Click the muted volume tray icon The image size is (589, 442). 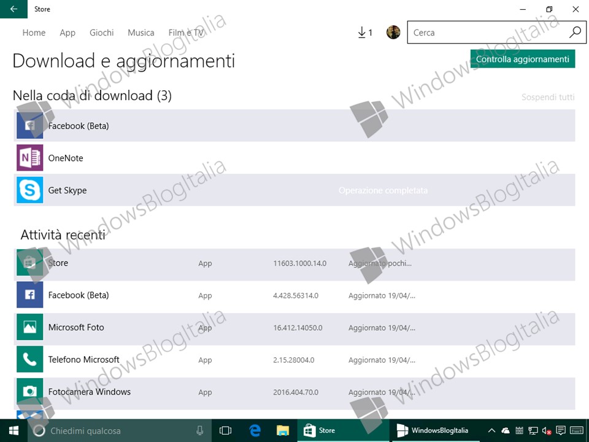[x=547, y=430]
